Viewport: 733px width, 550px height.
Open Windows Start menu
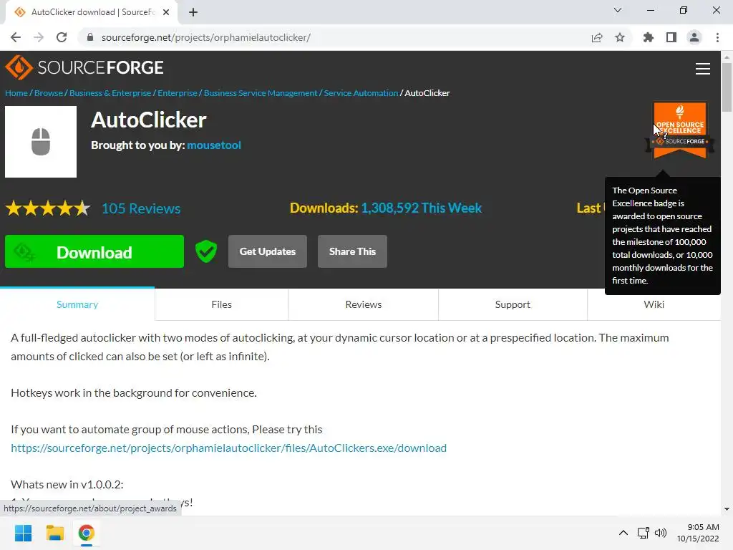23,533
